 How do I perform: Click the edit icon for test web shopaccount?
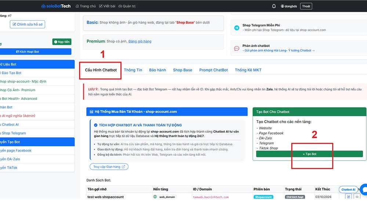[348, 197]
